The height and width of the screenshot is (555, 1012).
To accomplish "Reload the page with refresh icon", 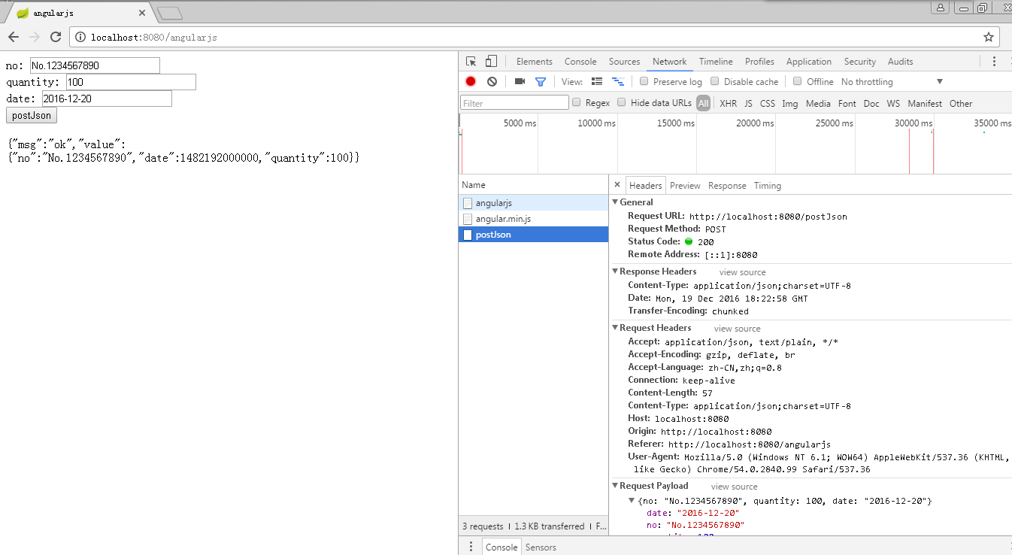I will [x=56, y=37].
